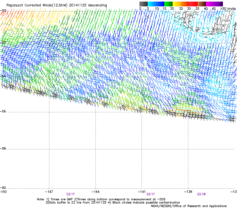Viewport: 237px width, 208px height.
Task: Click the '>50 knots' legend label
Action: [228, 8]
